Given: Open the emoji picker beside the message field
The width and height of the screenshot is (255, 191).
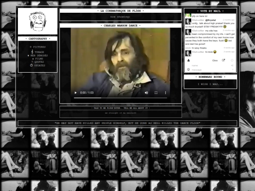Looking at the screenshot, I should [188, 69].
